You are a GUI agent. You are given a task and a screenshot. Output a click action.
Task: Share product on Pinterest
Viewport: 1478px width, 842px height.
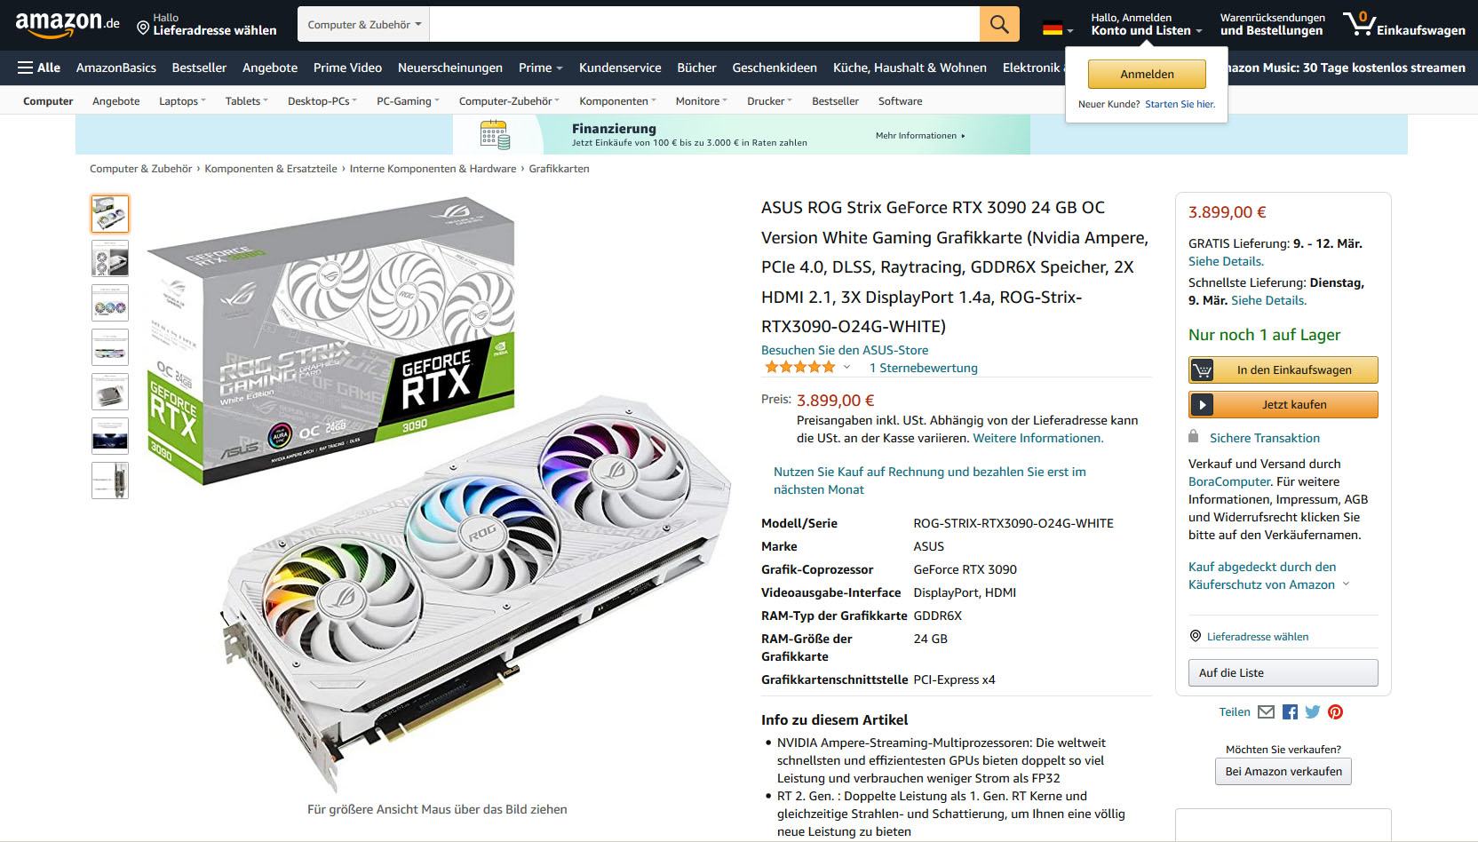tap(1335, 711)
